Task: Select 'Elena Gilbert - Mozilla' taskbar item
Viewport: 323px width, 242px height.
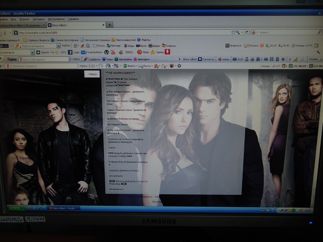Action: [x=63, y=208]
